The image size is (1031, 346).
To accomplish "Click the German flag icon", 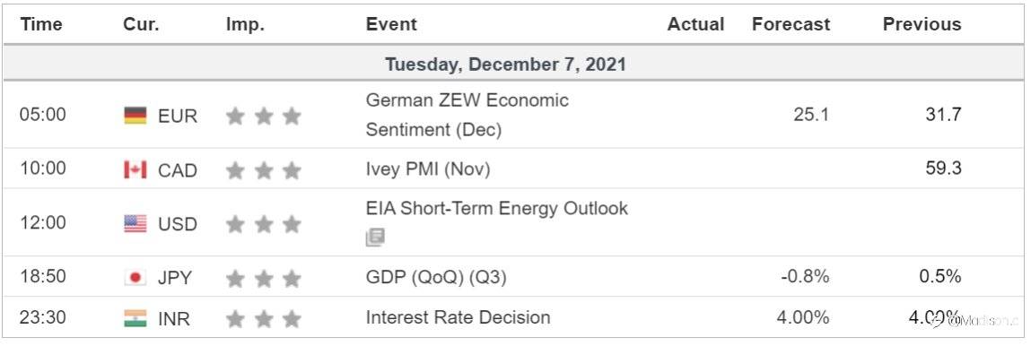I will 135,116.
